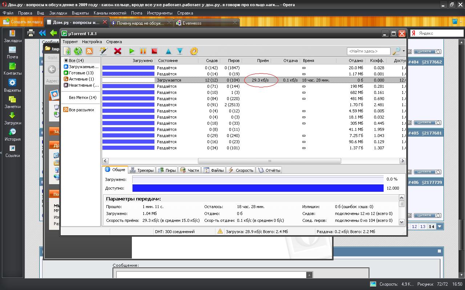Open forum page list dropdown after page 14
This screenshot has height=290, width=465.
tap(440, 227)
